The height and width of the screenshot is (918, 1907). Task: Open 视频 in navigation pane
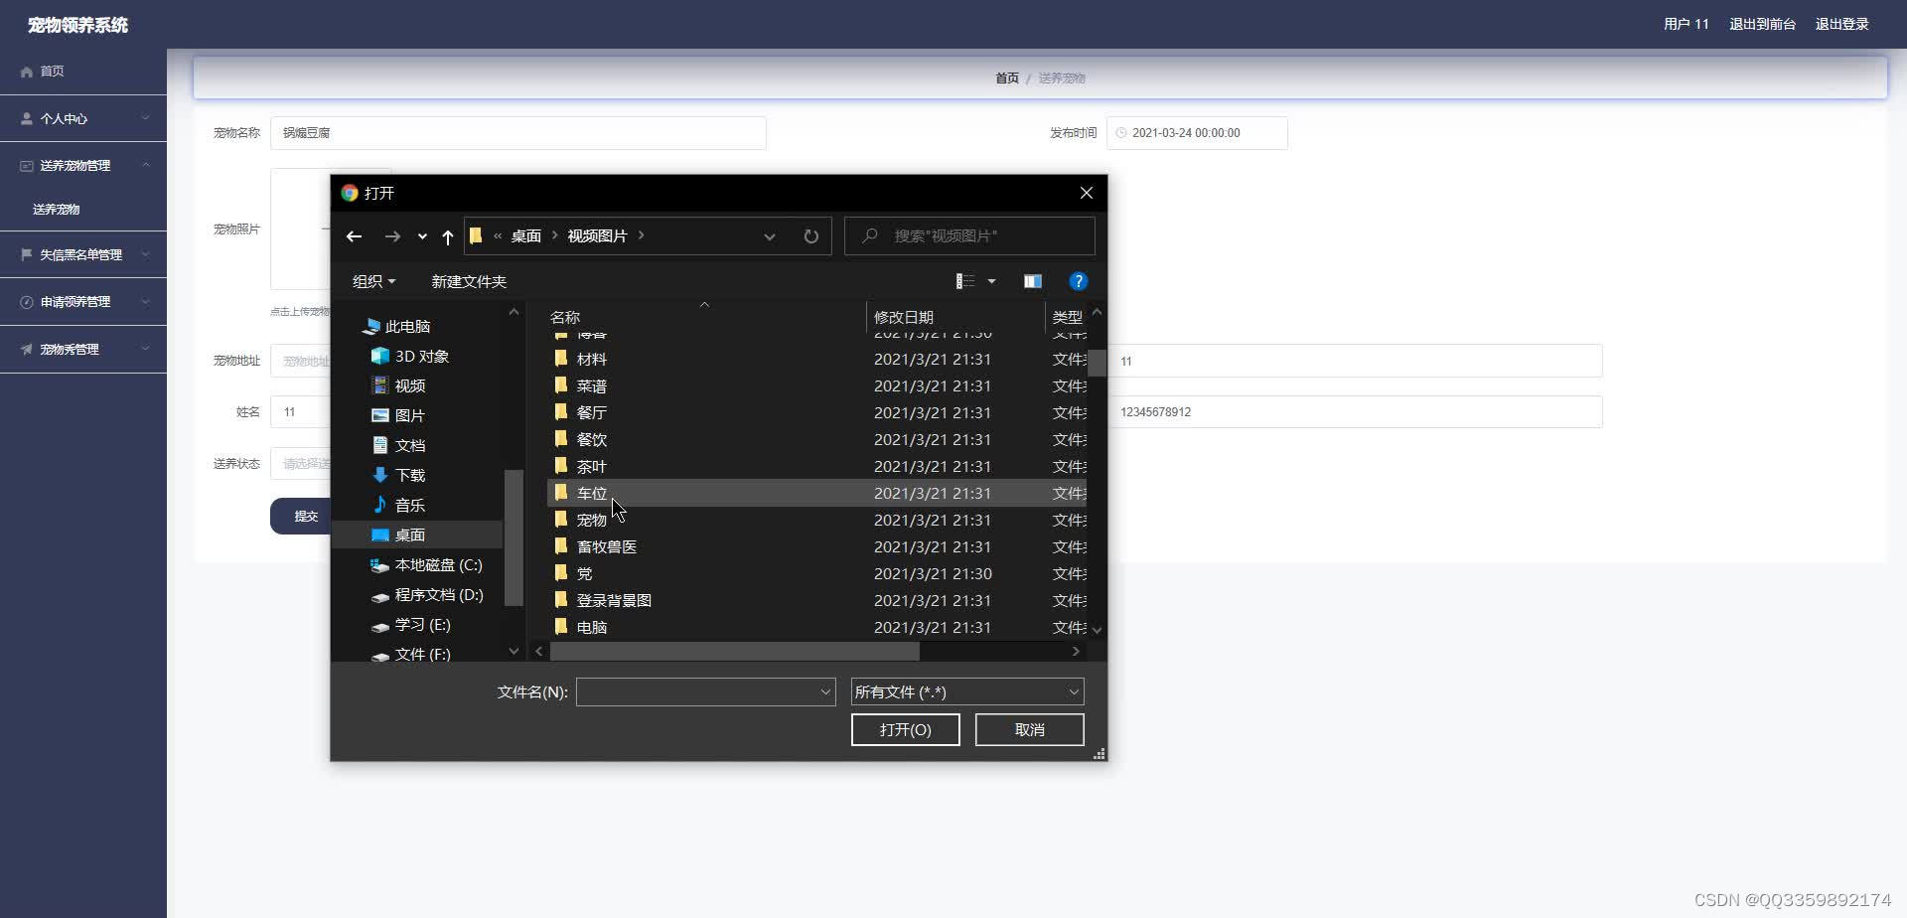click(399, 385)
